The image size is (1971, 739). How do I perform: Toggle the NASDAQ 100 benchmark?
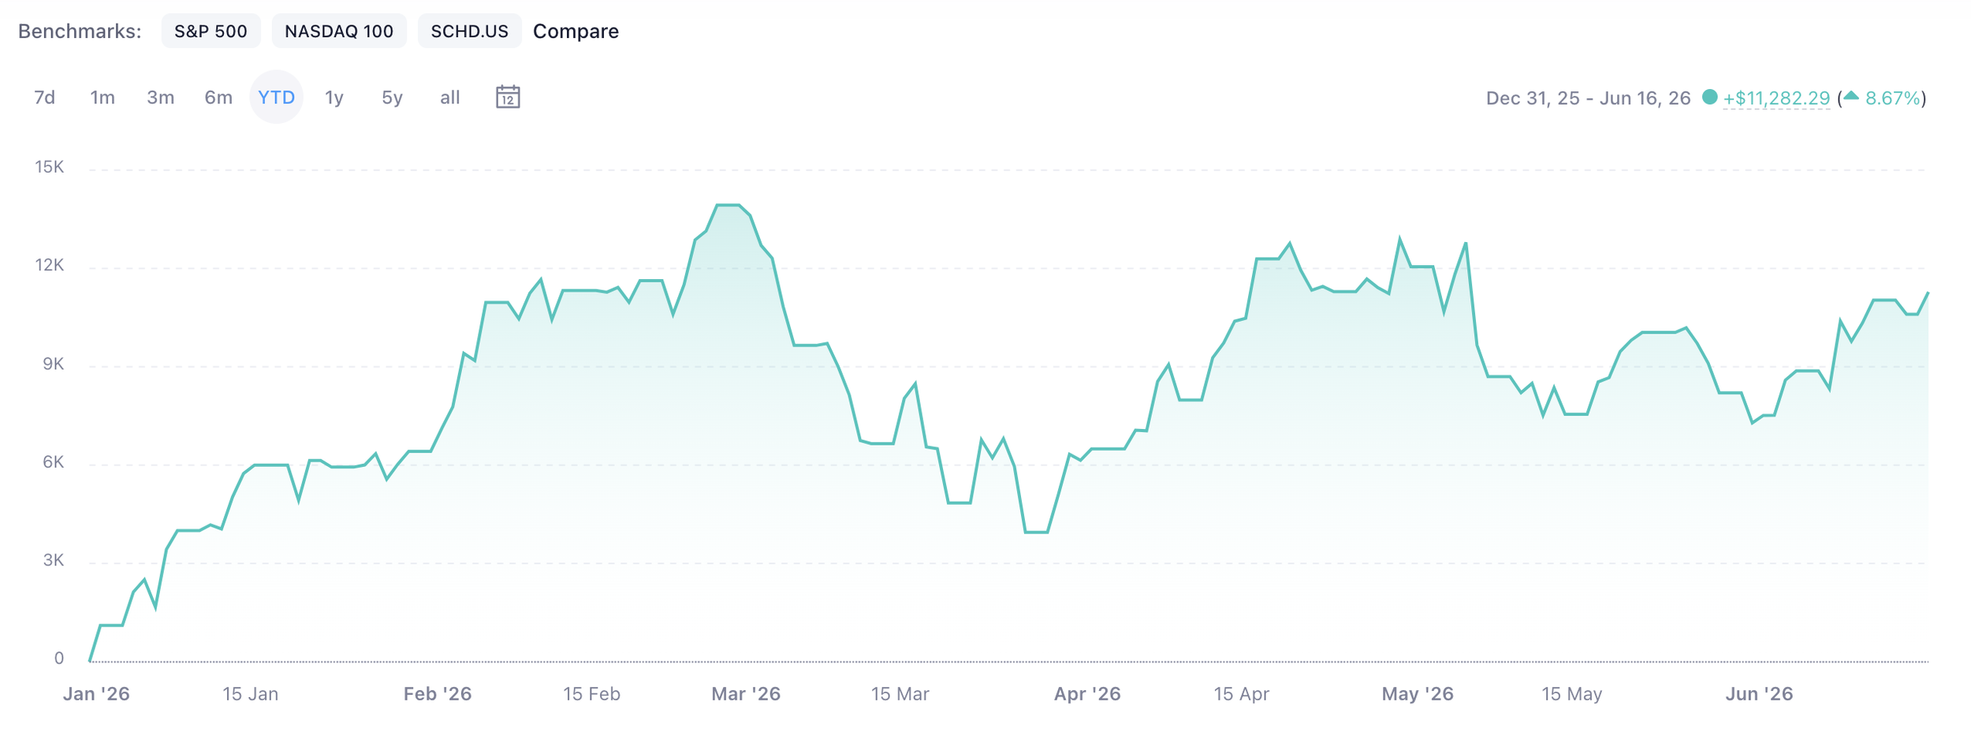pyautogui.click(x=339, y=31)
